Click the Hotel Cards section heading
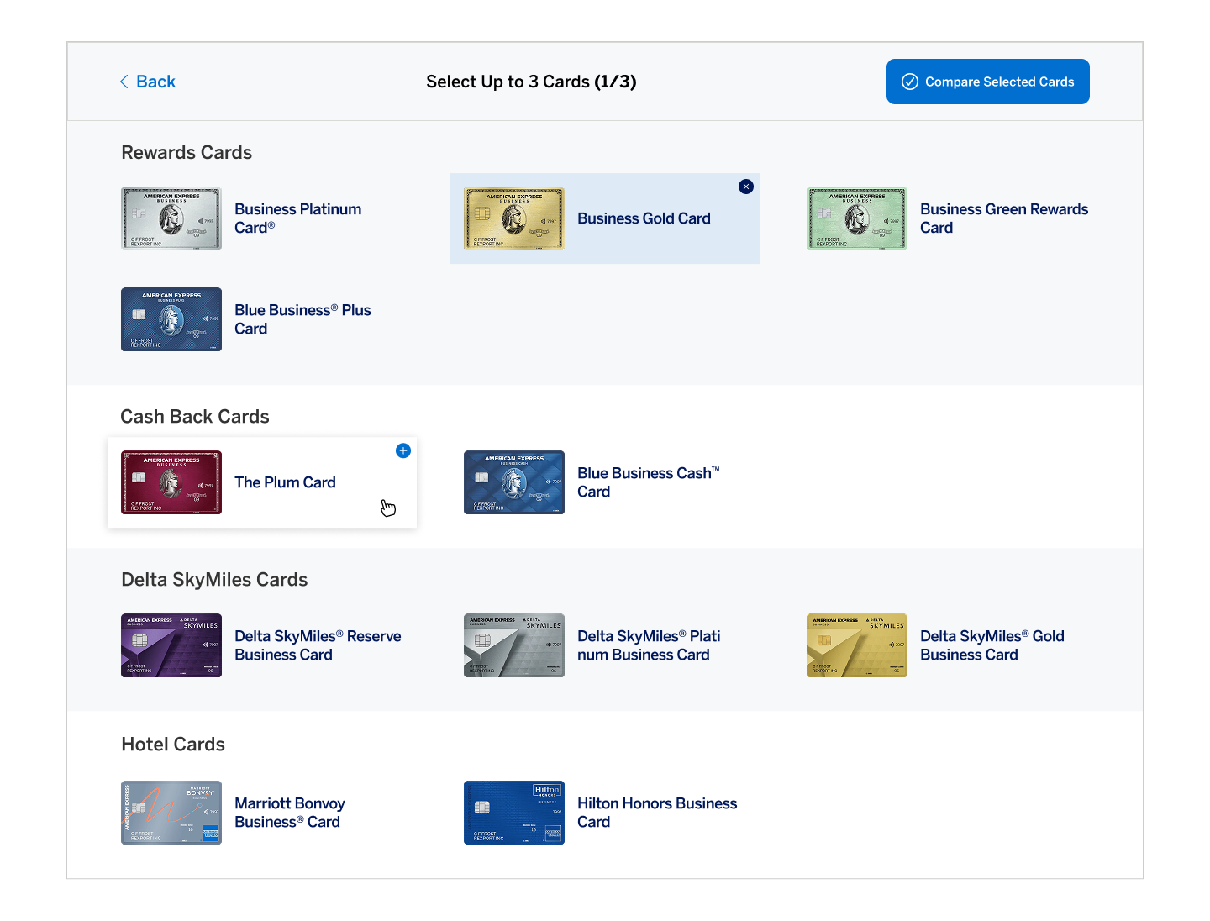The image size is (1210, 921). pyautogui.click(x=173, y=744)
